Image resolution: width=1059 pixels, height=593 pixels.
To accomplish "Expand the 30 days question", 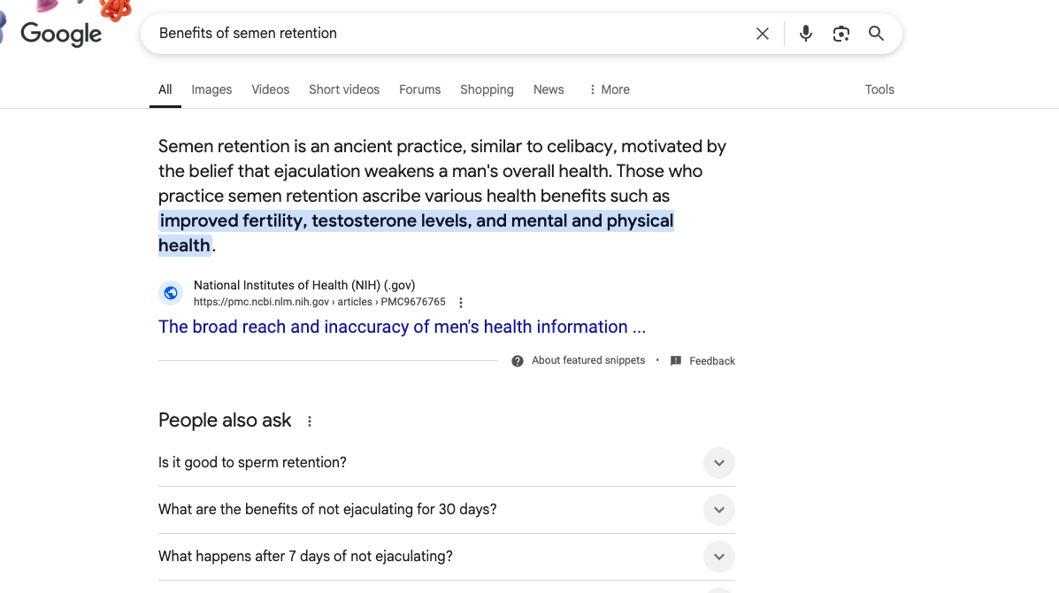I will (718, 510).
